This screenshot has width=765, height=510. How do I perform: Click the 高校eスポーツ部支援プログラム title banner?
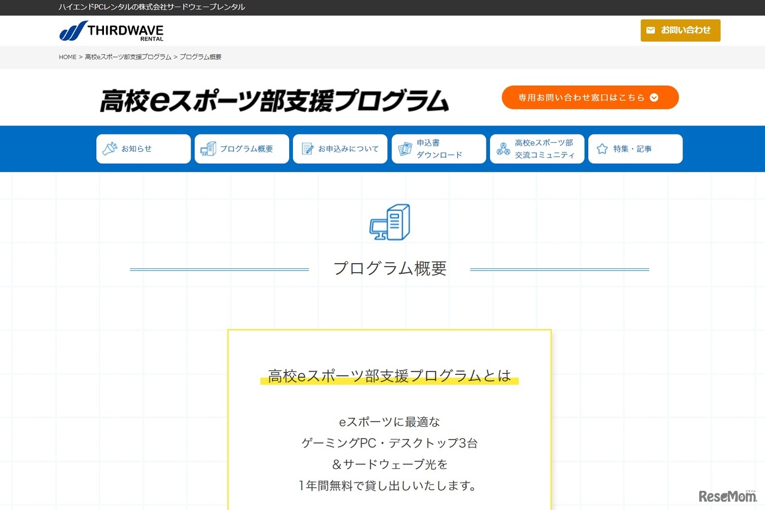pyautogui.click(x=274, y=100)
